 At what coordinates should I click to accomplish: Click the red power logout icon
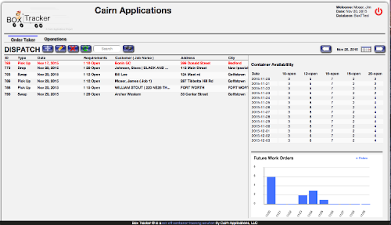[378, 11]
